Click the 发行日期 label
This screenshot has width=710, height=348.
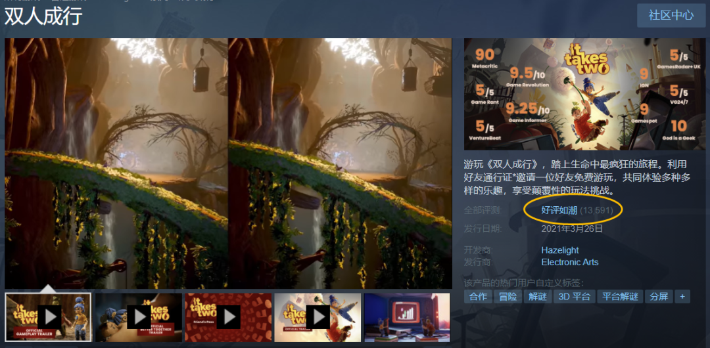click(483, 228)
